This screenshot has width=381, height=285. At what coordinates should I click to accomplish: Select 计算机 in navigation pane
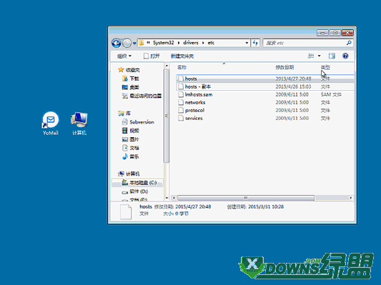point(129,174)
